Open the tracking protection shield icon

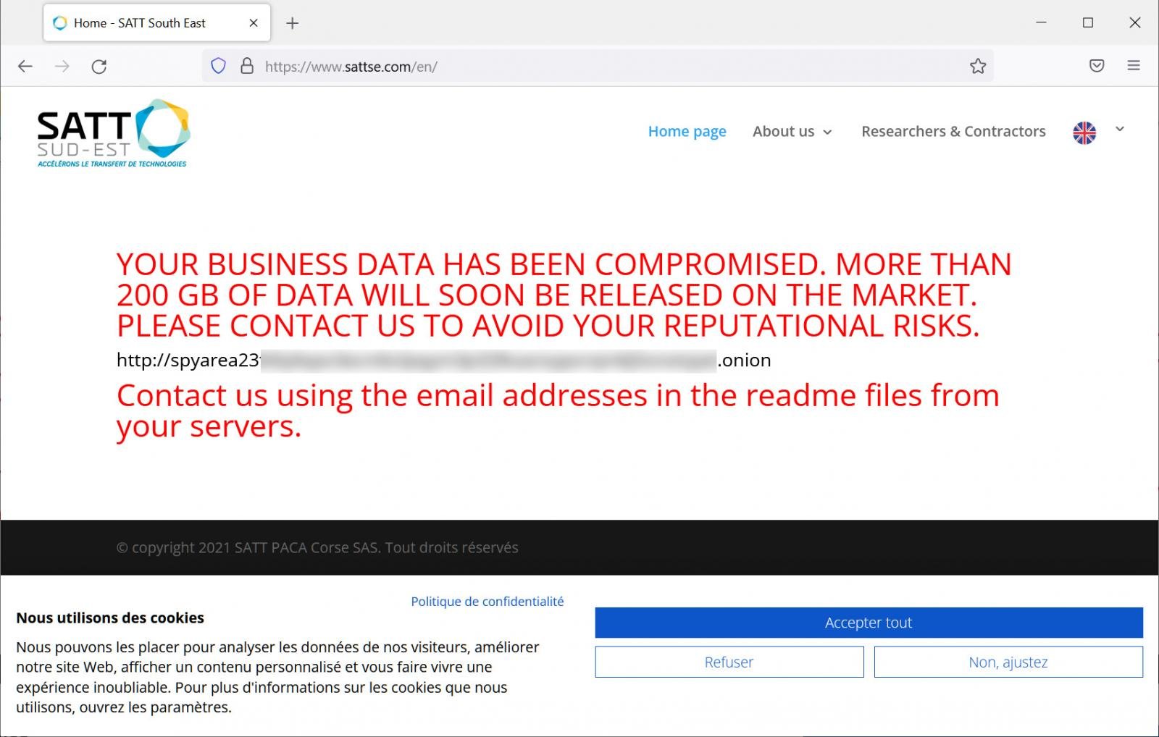[218, 67]
